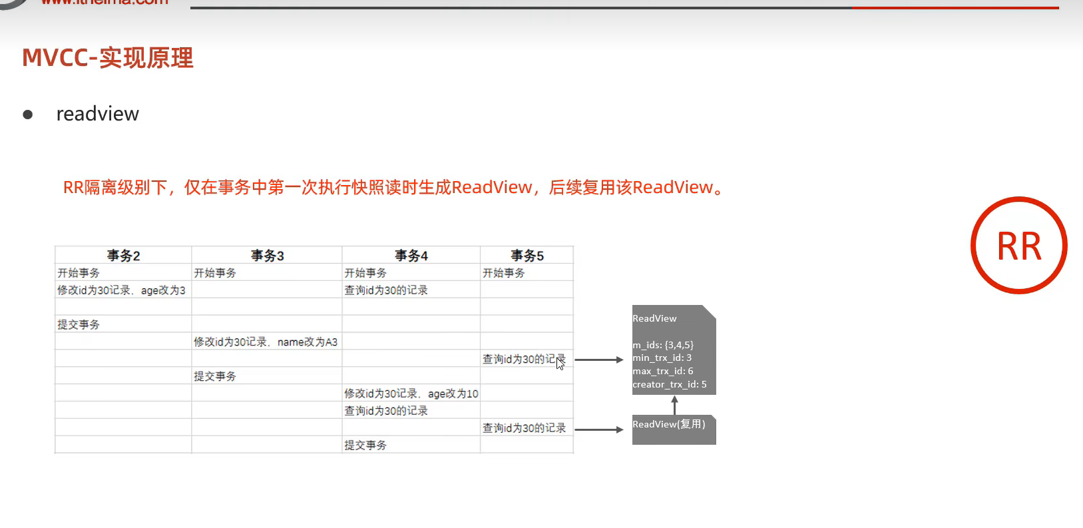This screenshot has width=1083, height=528.
Task: Click the red RR隔离级别 description sentence
Action: tap(393, 188)
